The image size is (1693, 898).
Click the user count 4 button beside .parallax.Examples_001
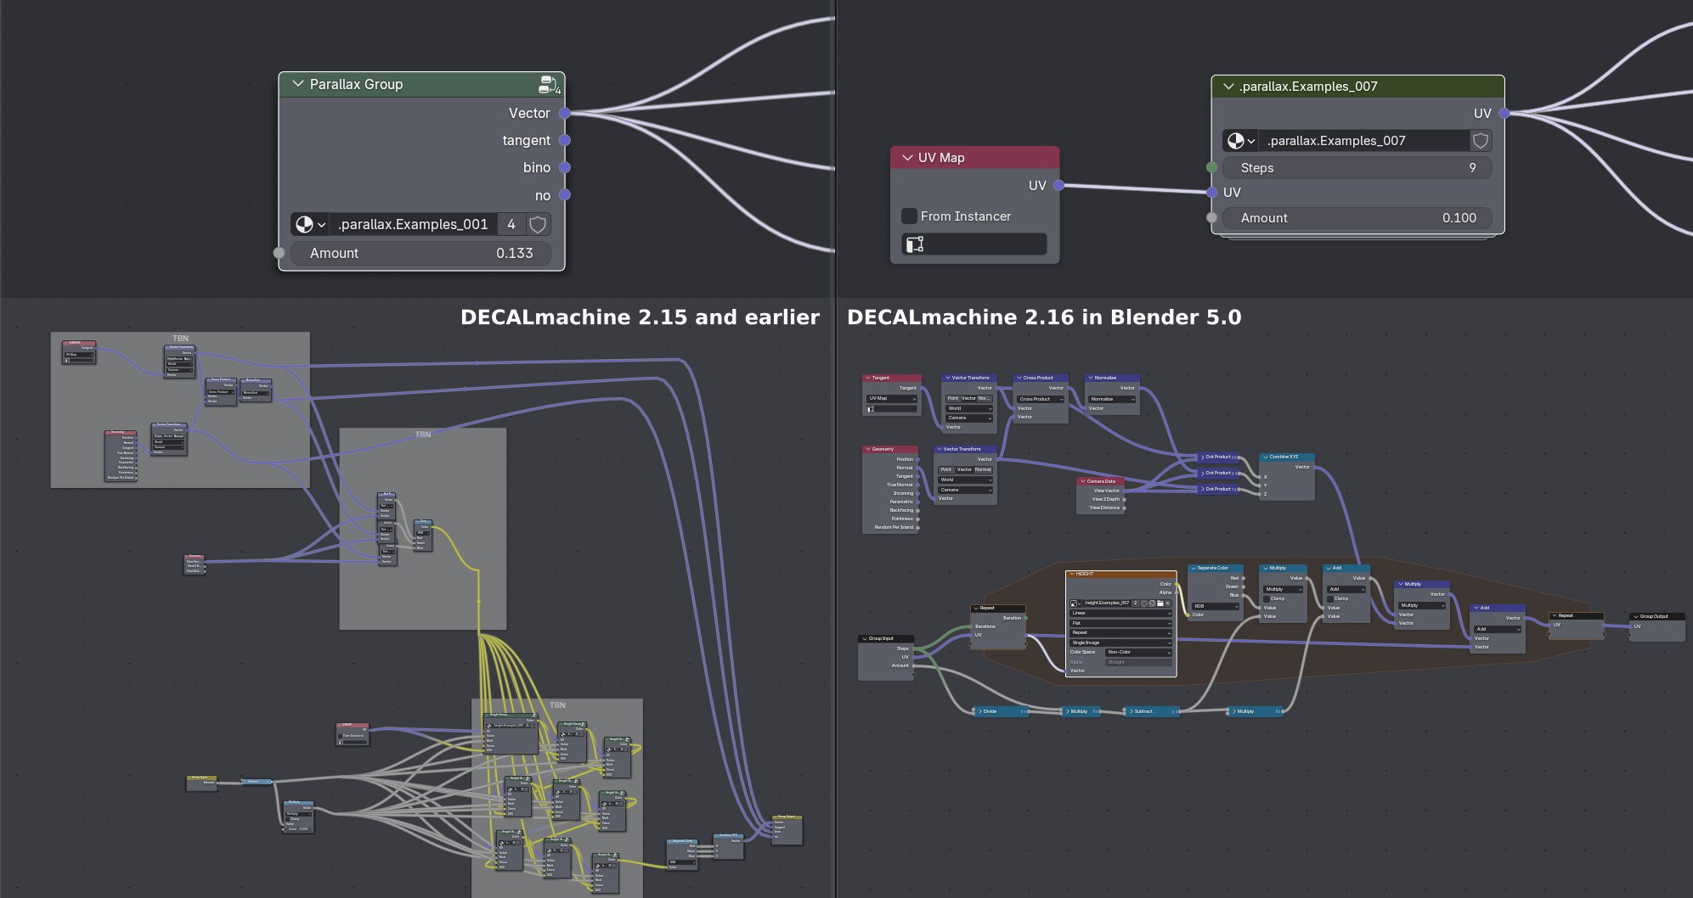(511, 224)
